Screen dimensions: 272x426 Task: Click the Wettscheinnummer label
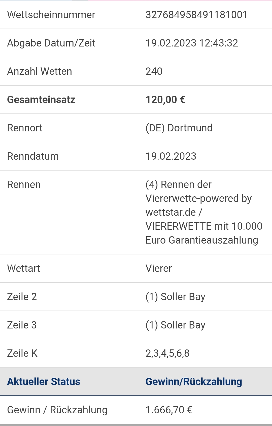tap(51, 15)
